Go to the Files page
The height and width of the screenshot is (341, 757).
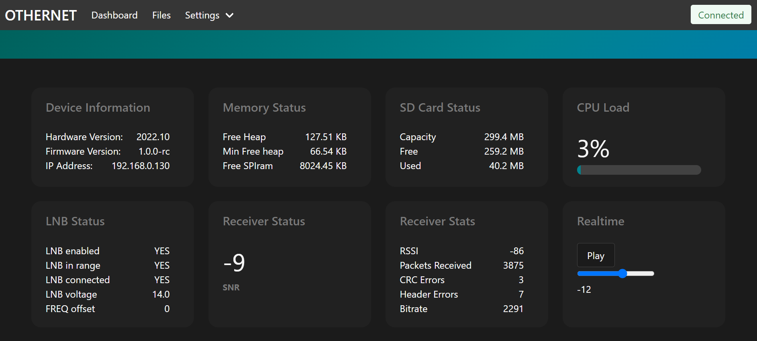click(161, 15)
